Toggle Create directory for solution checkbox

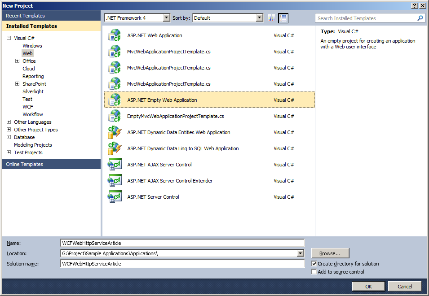(x=314, y=264)
